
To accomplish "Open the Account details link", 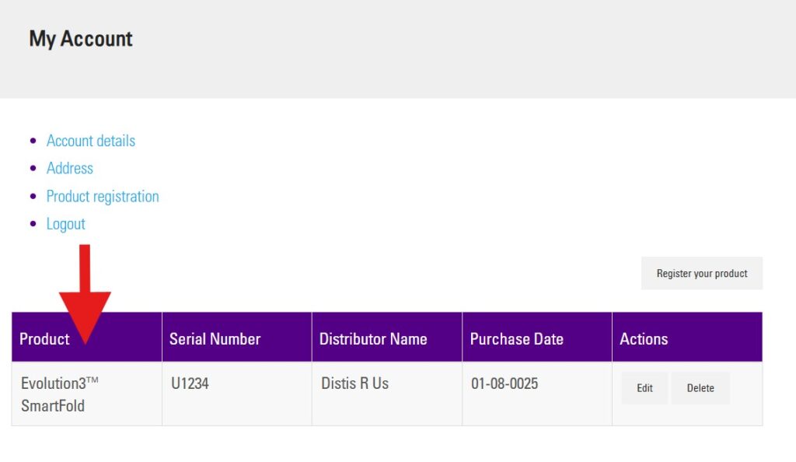I will 90,141.
